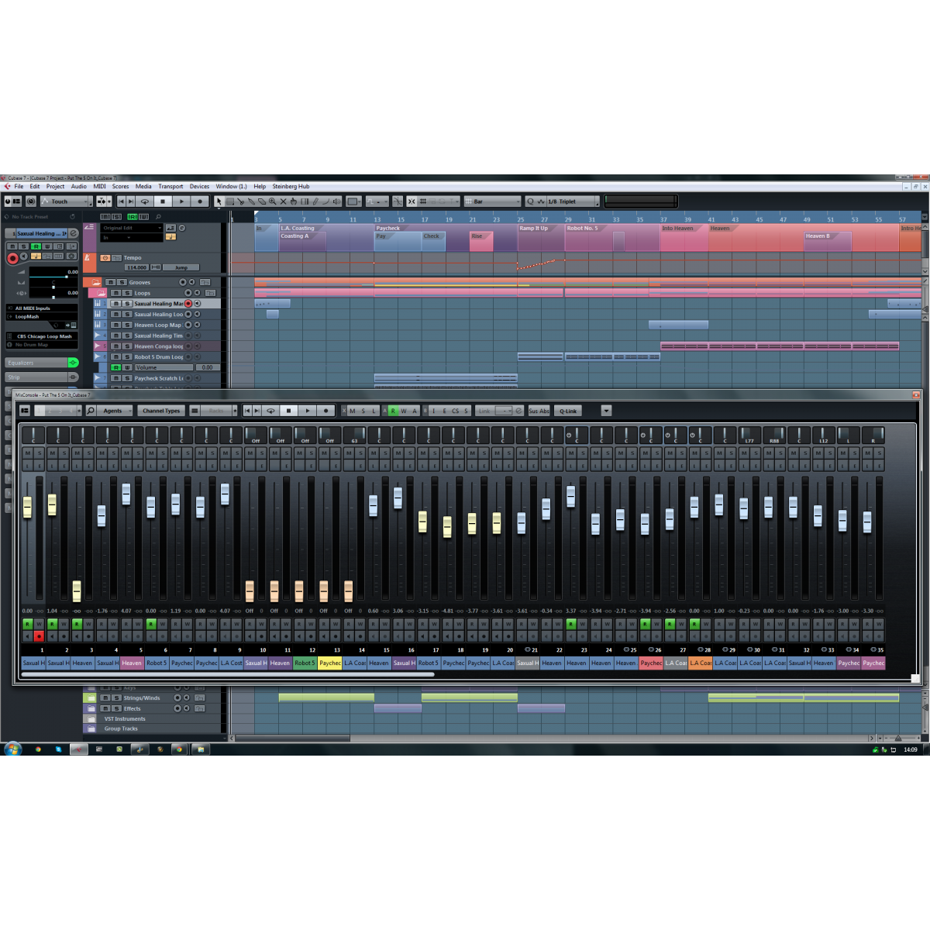Click the taskbar clock 14:09
This screenshot has height=930, width=930.
(911, 749)
